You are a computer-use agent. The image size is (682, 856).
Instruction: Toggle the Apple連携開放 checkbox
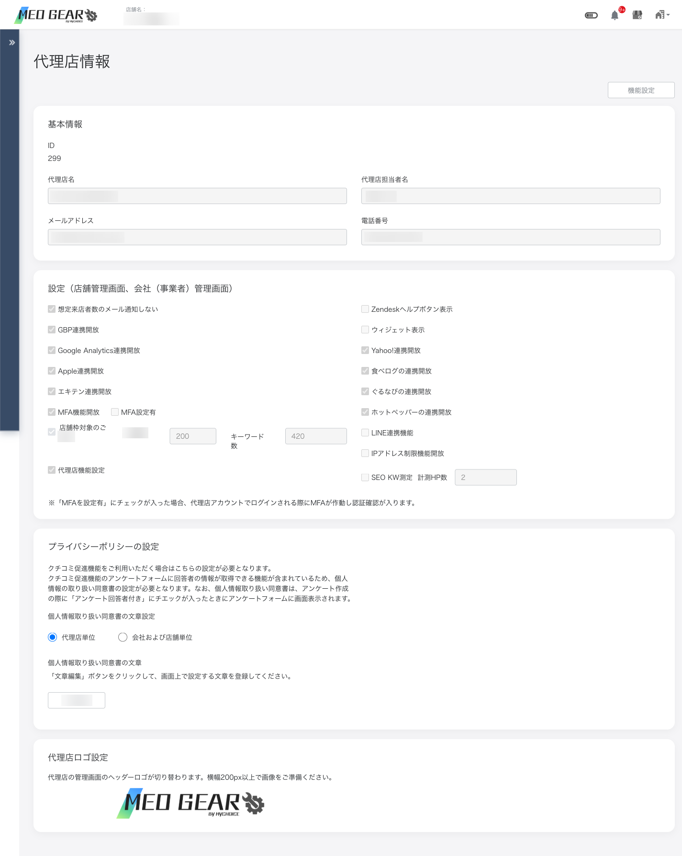pos(52,371)
